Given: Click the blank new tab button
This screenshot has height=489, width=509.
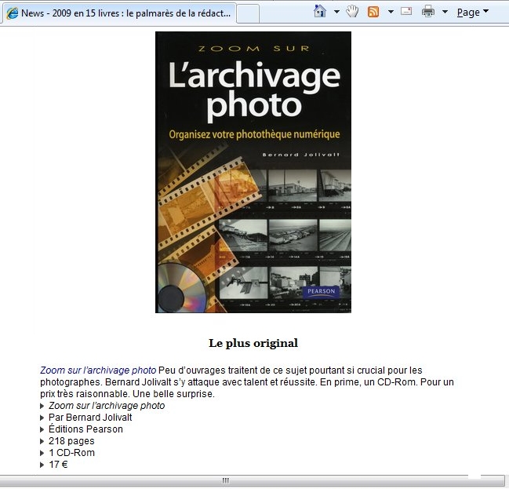Looking at the screenshot, I should (247, 13).
